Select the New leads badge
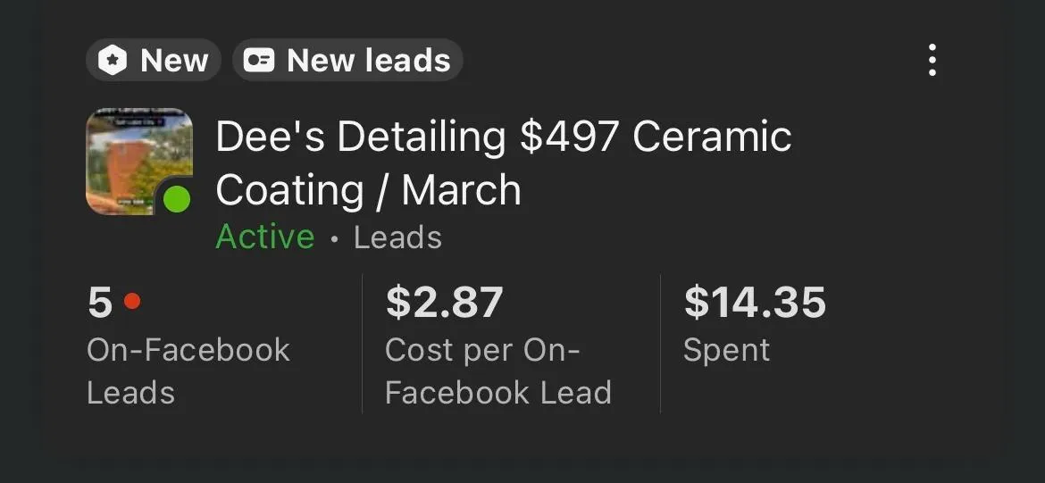This screenshot has width=1045, height=483. [347, 60]
